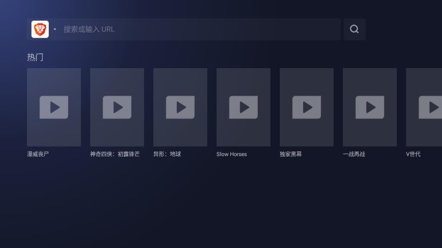
Task: Expand the search engine dropdown arrow
Action: [x=55, y=29]
